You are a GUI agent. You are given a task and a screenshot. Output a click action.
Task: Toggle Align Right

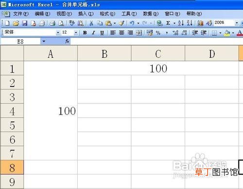coord(130,33)
